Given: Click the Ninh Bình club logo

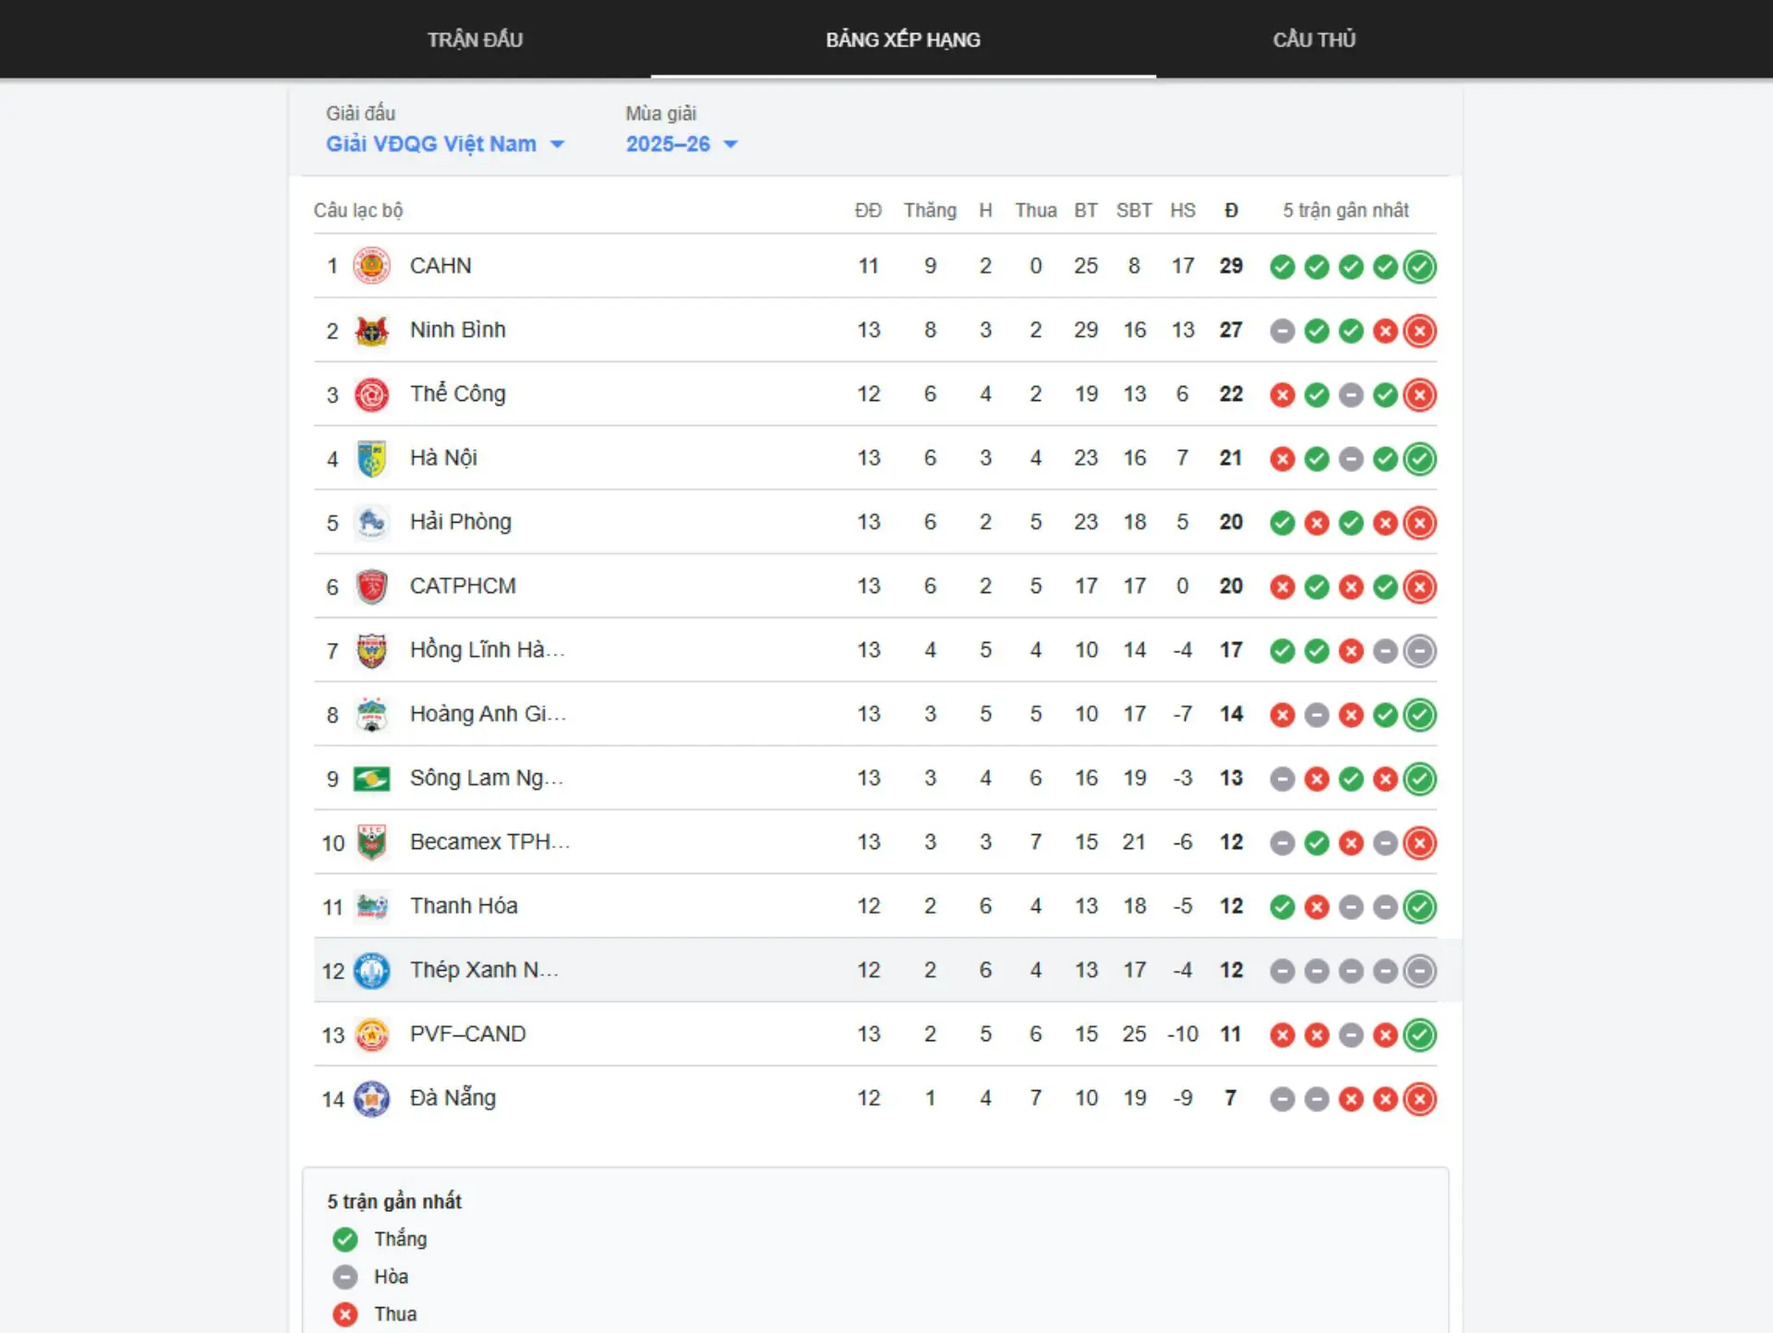Looking at the screenshot, I should (371, 331).
